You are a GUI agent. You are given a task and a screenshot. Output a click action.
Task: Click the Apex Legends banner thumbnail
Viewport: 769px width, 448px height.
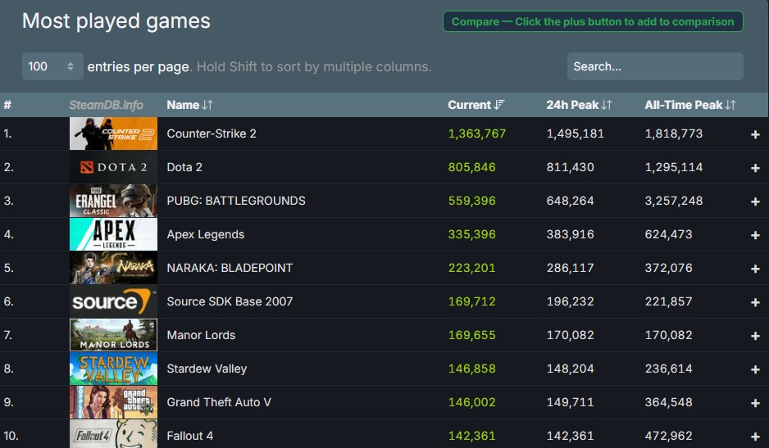(113, 234)
